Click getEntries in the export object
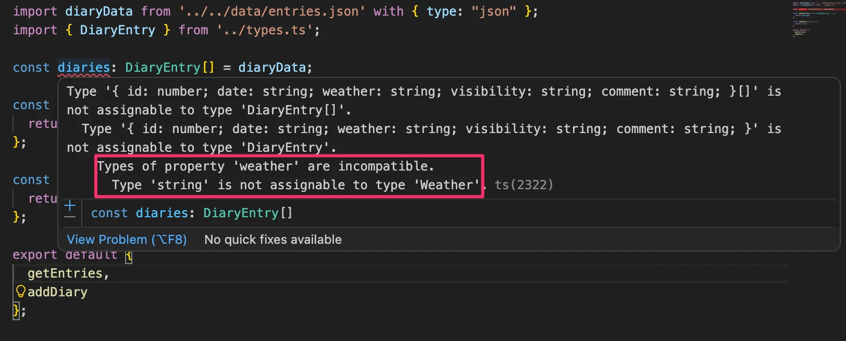Viewport: 846px width, 341px height. (65, 273)
